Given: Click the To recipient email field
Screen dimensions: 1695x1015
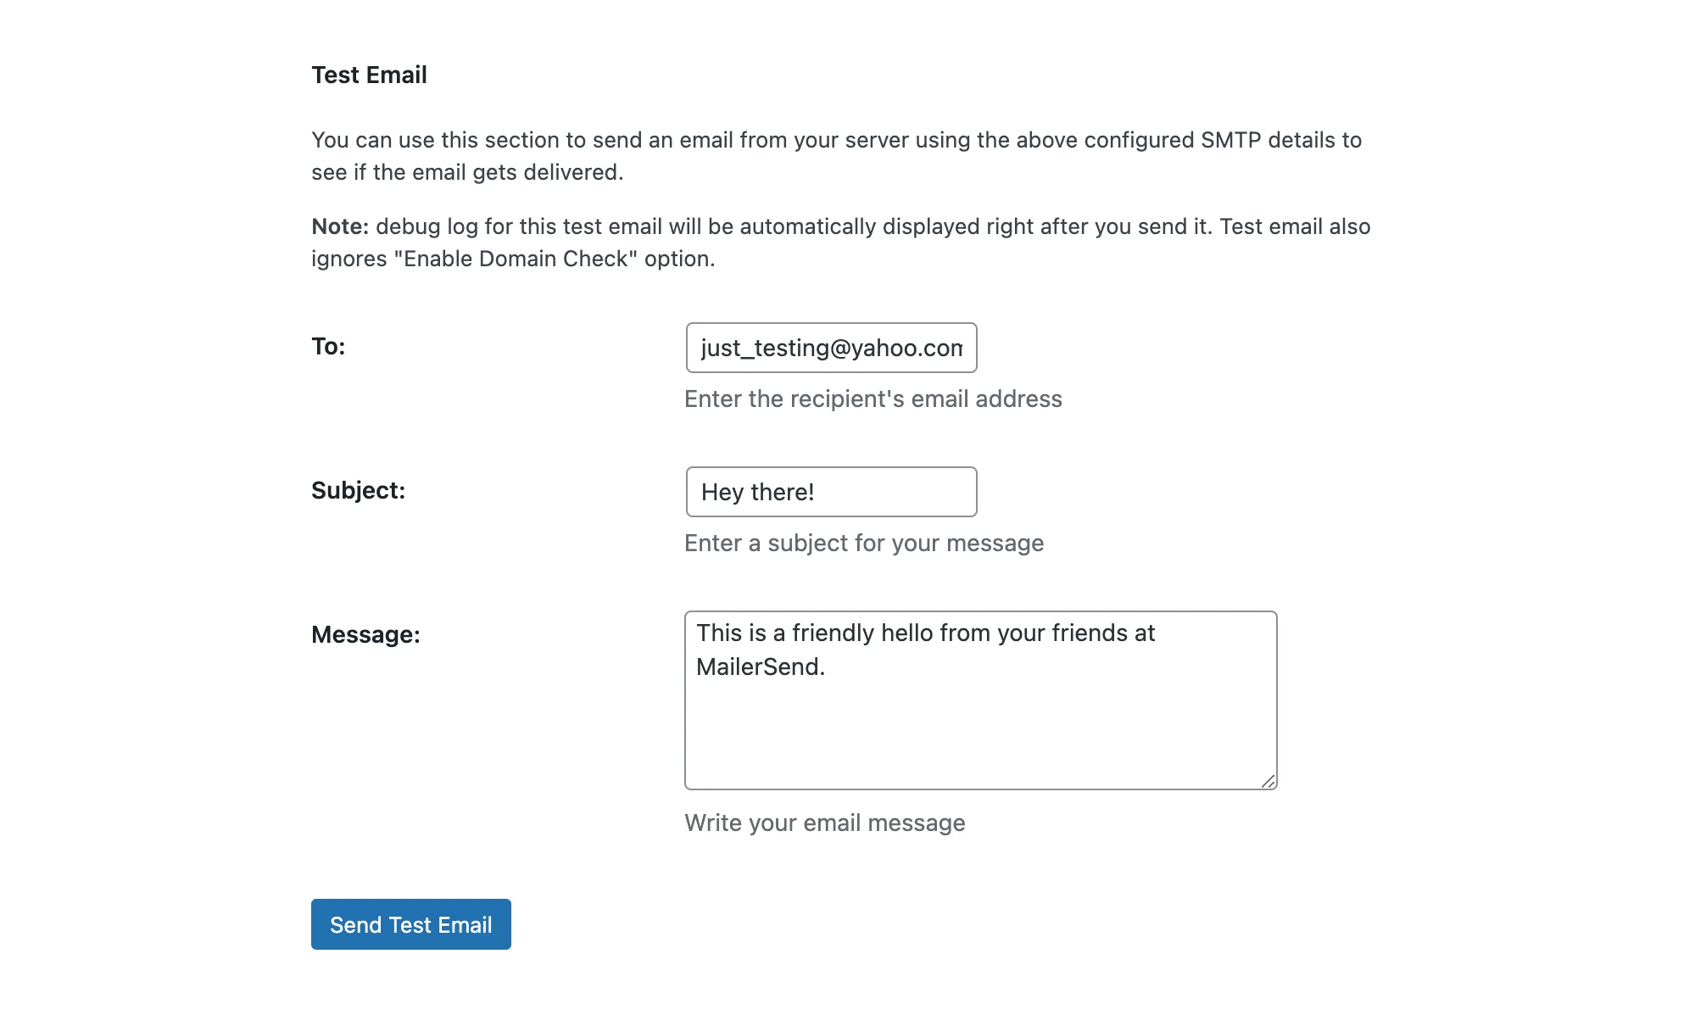Looking at the screenshot, I should (x=831, y=348).
